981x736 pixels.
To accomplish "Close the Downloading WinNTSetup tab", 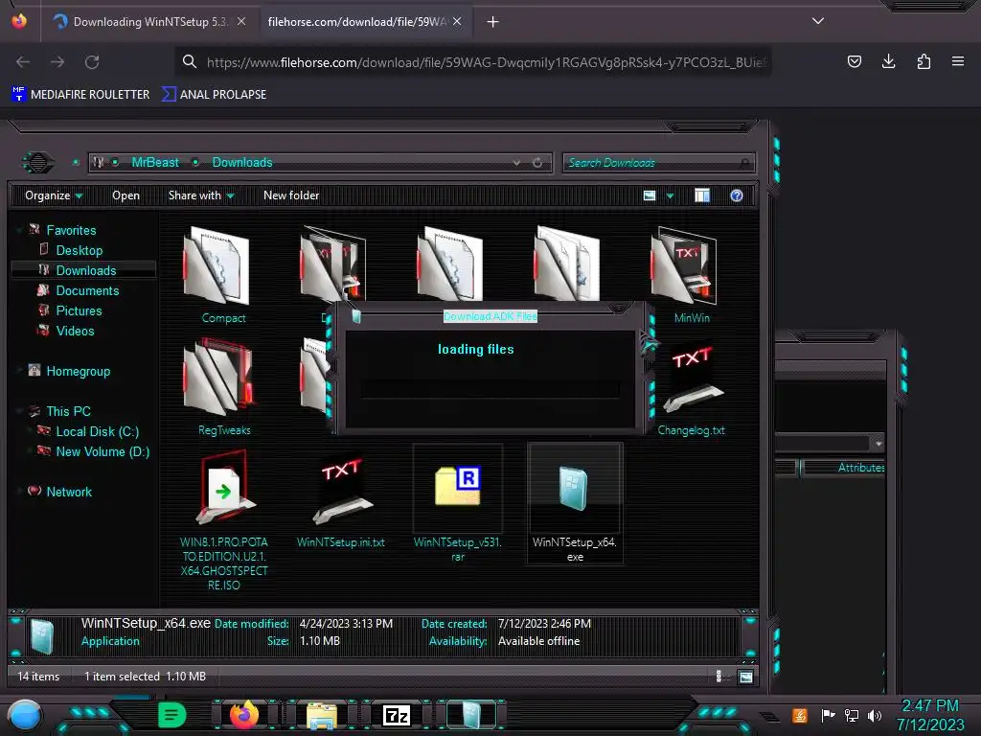I will coord(240,21).
